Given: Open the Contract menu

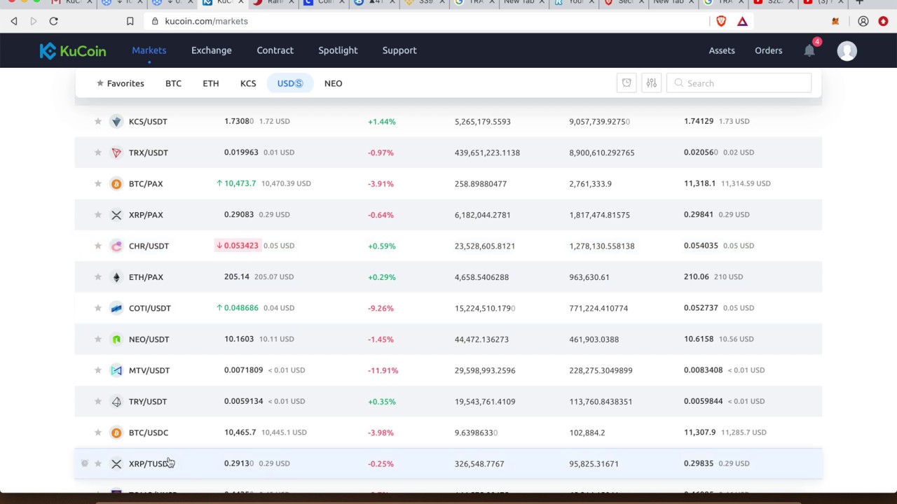Looking at the screenshot, I should click(x=275, y=50).
